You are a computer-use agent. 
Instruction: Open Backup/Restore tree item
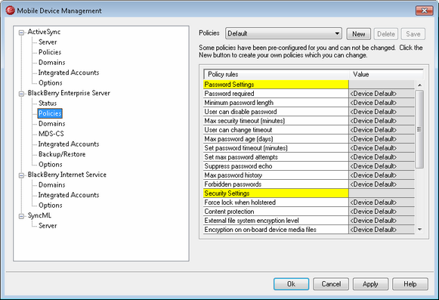pos(62,154)
